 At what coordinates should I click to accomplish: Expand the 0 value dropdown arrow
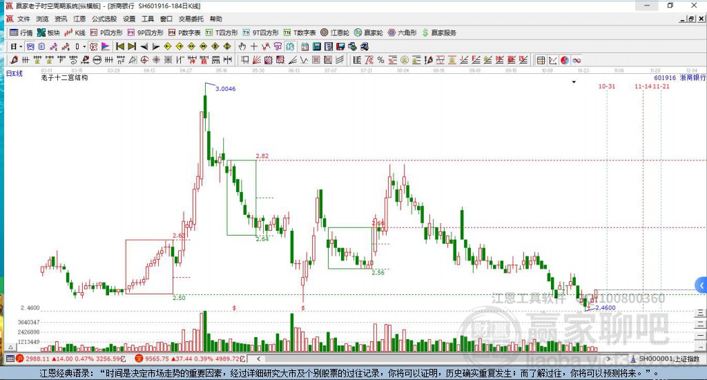point(84,46)
